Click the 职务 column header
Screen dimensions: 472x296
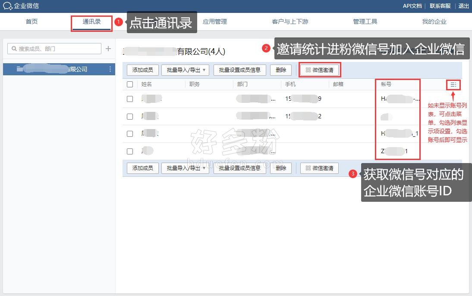[195, 84]
